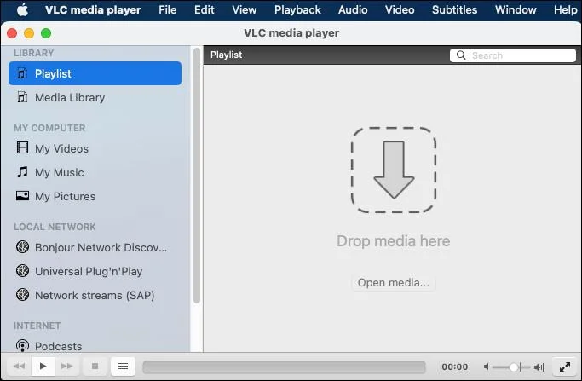Image resolution: width=582 pixels, height=381 pixels.
Task: Click the Podcasts broadcast icon
Action: coord(23,346)
